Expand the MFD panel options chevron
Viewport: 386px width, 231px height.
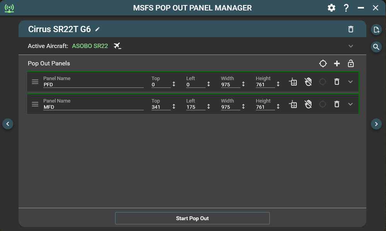[350, 104]
